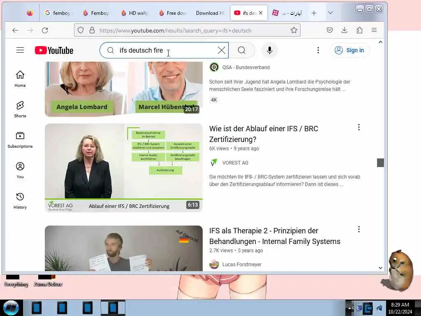Open options for the IFS / BRC Zertifizierung video
Screen dimensions: 421x316
[x=359, y=128]
